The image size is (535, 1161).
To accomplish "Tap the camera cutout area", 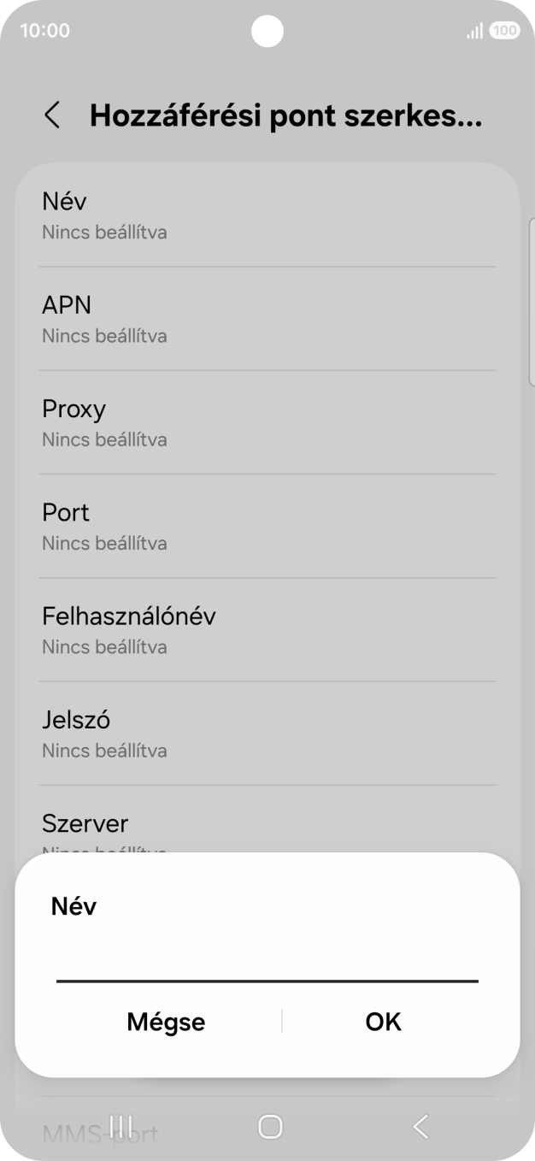I will click(x=267, y=32).
